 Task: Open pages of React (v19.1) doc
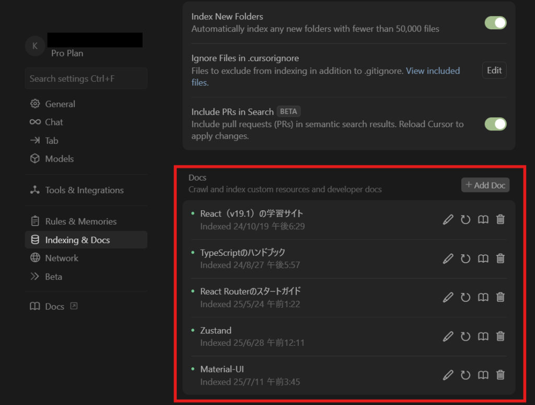(483, 219)
